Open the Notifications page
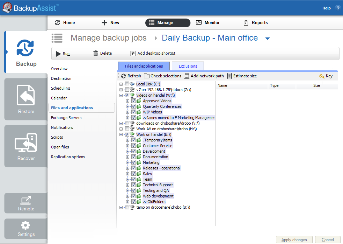The width and height of the screenshot is (343, 244). point(62,127)
